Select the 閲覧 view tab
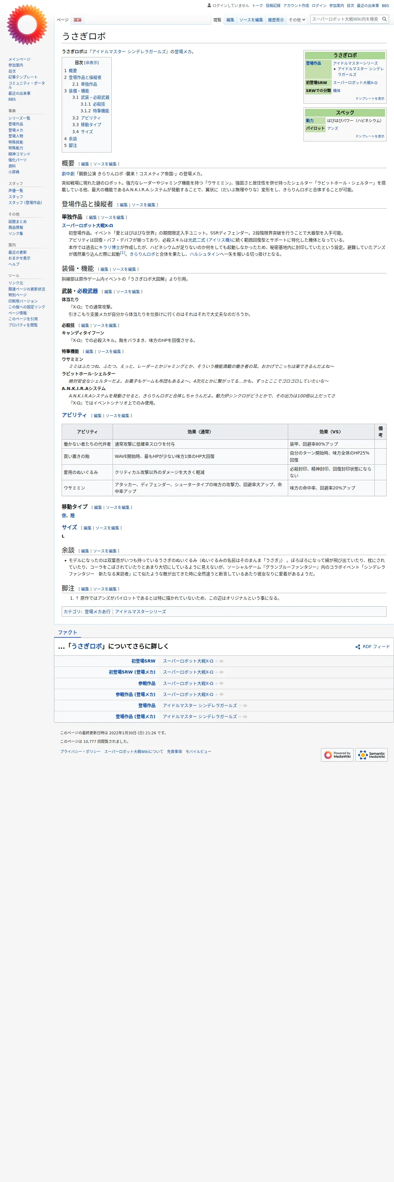The image size is (394, 1182). (x=218, y=20)
